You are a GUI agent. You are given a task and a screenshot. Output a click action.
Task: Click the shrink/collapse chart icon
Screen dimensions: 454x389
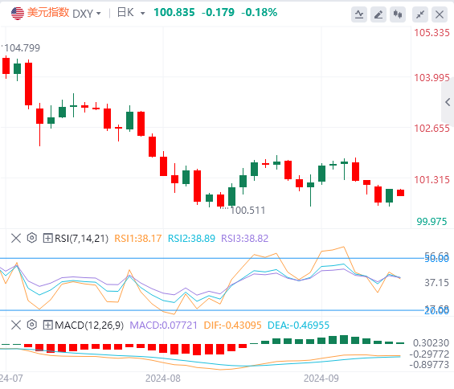tap(420, 14)
